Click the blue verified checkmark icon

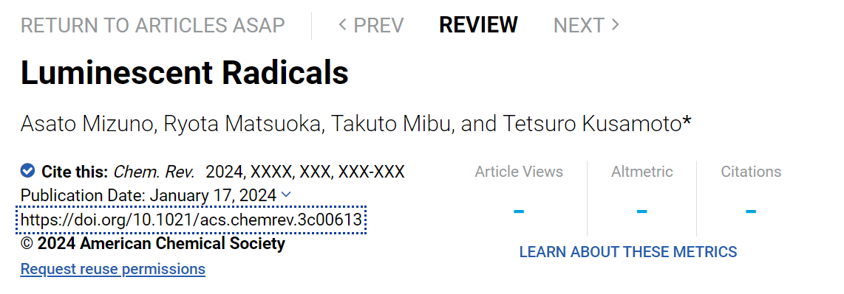(28, 171)
